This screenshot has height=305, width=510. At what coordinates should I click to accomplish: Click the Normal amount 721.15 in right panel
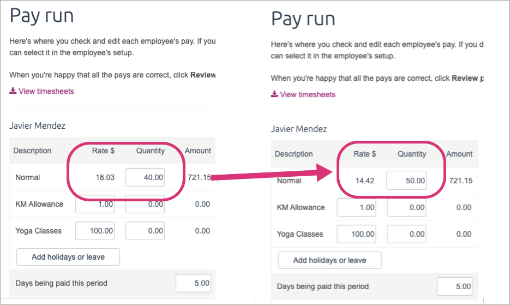pyautogui.click(x=459, y=181)
